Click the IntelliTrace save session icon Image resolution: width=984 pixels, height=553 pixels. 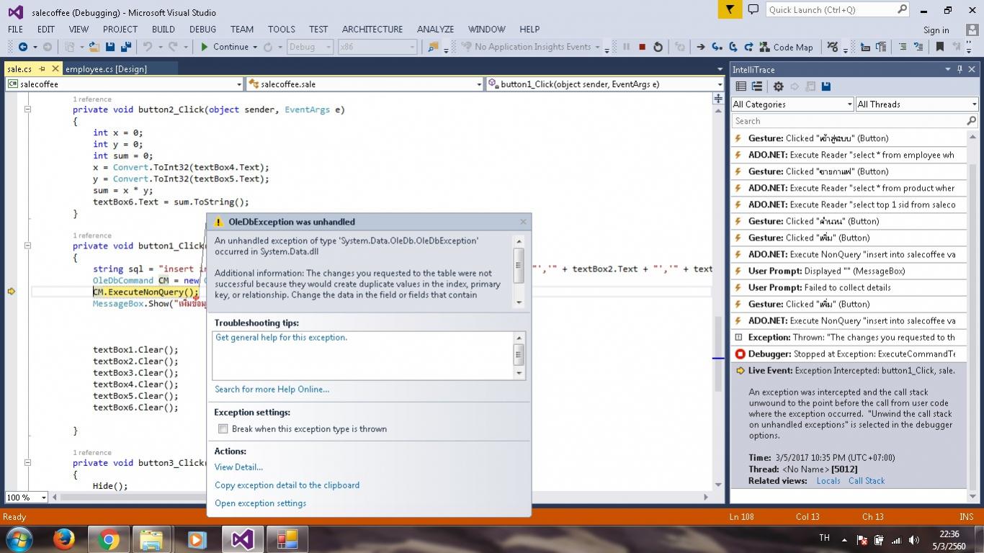(826, 86)
